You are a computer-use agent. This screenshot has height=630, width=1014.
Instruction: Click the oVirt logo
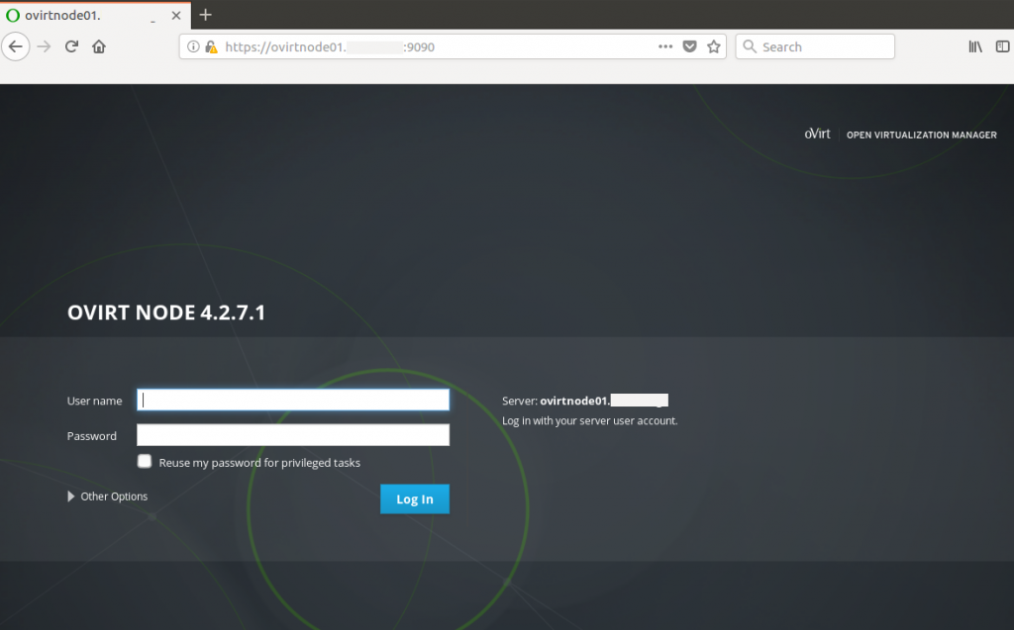[x=817, y=134]
